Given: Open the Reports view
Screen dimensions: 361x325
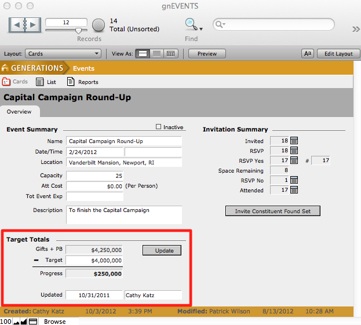Looking at the screenshot, I should (x=83, y=82).
